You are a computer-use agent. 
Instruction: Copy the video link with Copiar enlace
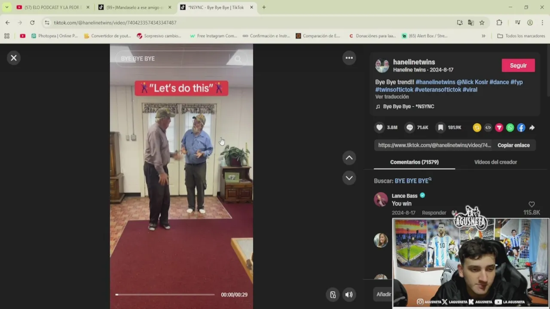[x=513, y=145]
